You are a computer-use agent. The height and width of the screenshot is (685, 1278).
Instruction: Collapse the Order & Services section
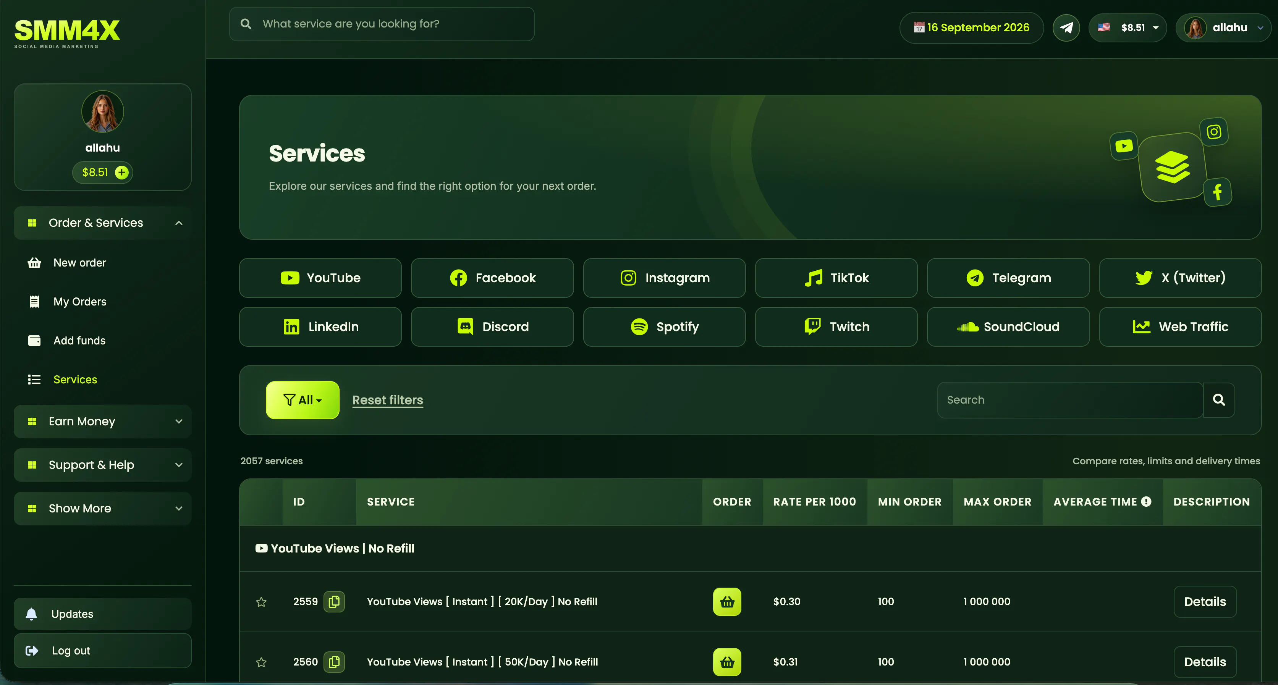[103, 223]
